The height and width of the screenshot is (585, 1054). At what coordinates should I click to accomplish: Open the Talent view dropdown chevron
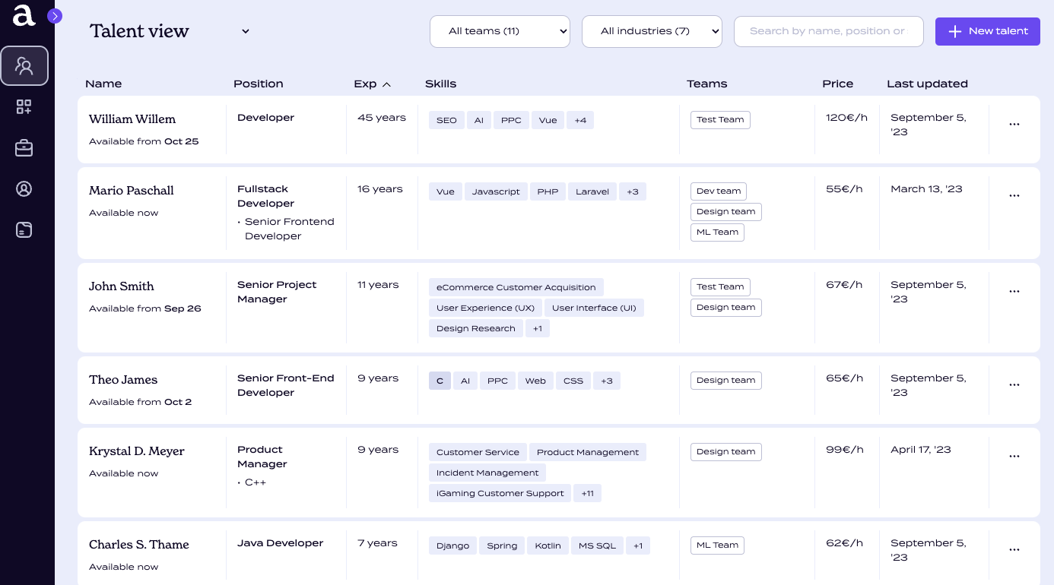click(246, 31)
